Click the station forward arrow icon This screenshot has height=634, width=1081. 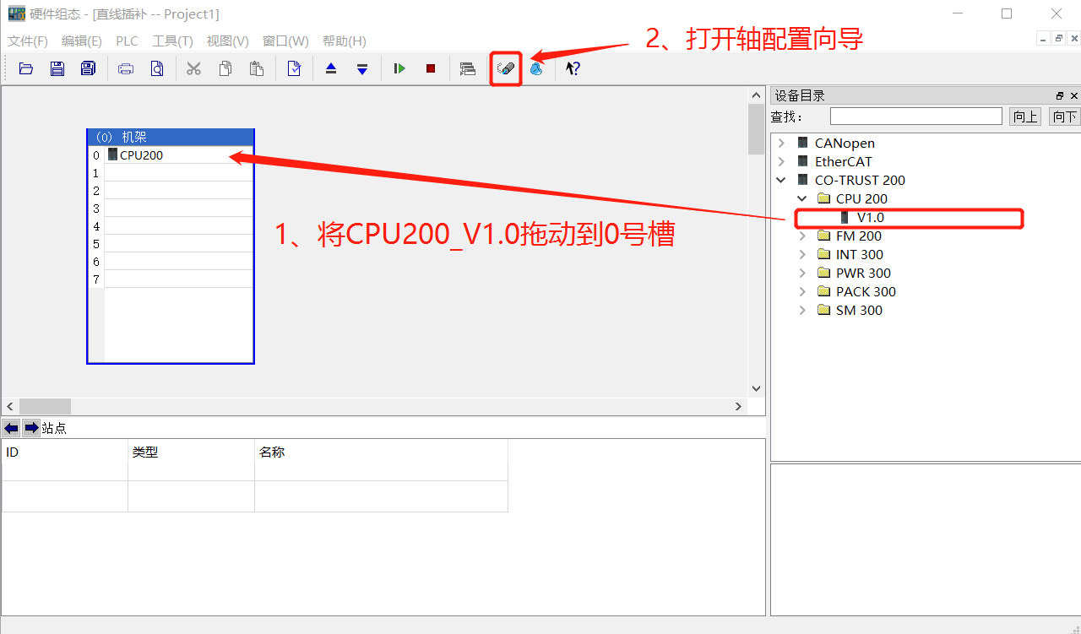pos(31,428)
